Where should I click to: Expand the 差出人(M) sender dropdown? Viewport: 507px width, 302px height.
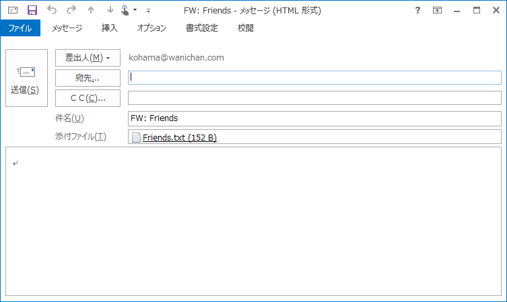[x=88, y=58]
